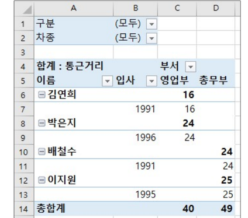This screenshot has height=218, width=248.
Task: Collapse the 배철수 group
Action: point(42,152)
